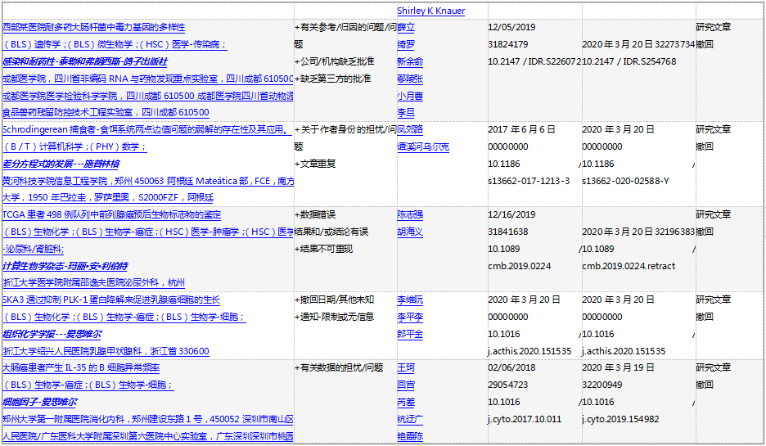
Task: Click the 浙江大学医学院附属邵逸夫医院 affiliation link
Action: pos(94,282)
